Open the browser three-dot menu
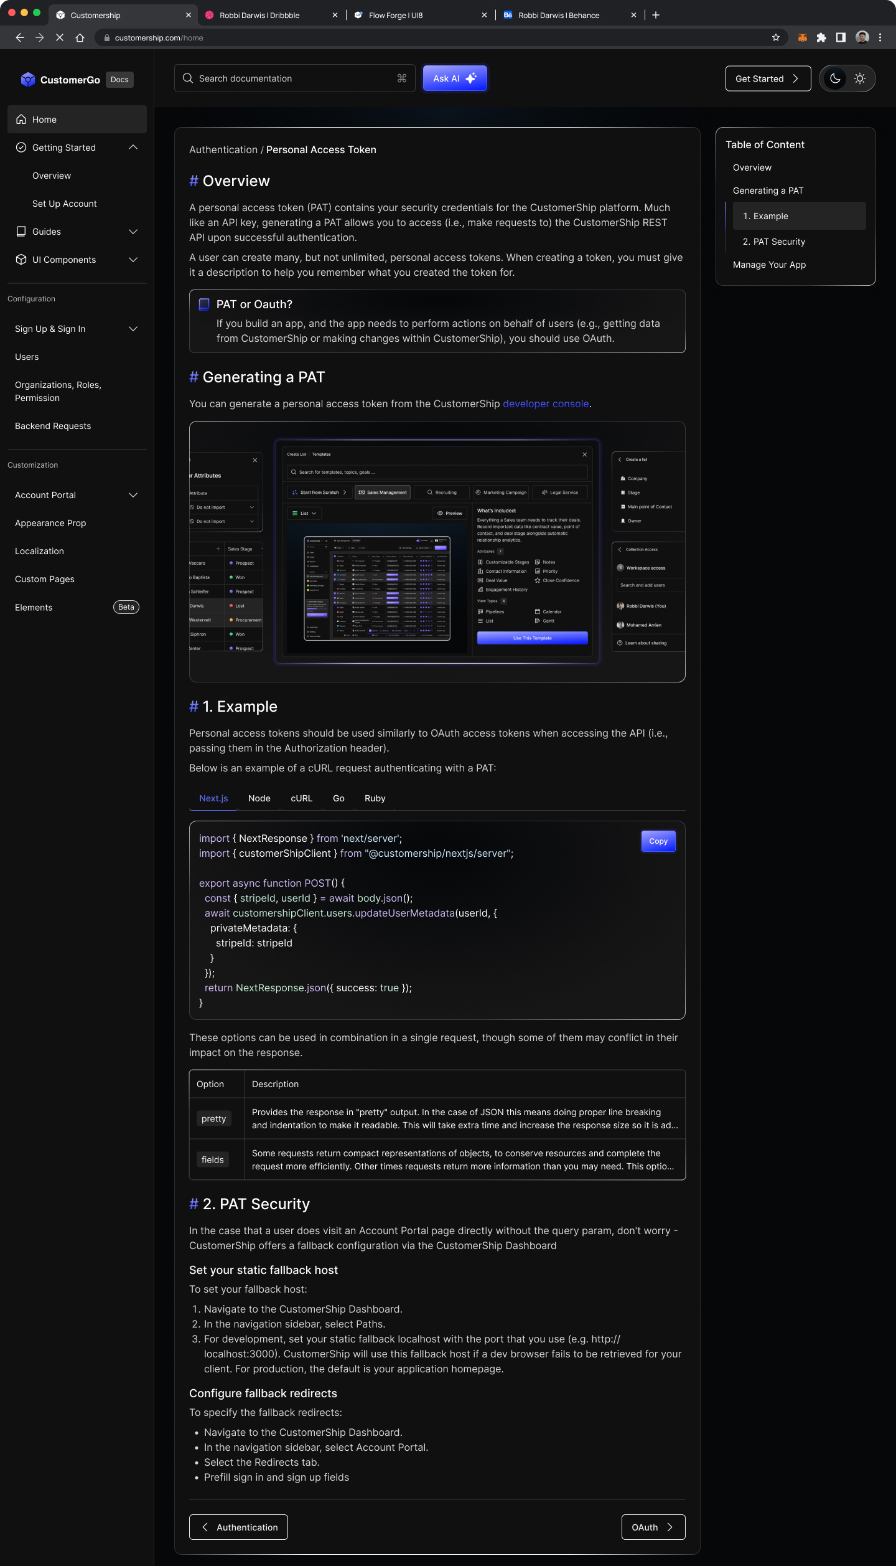This screenshot has width=896, height=1566. pos(880,38)
